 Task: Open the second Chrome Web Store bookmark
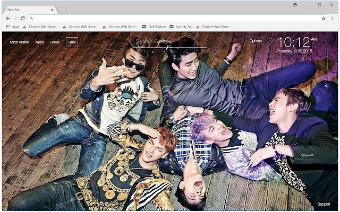pos(80,27)
